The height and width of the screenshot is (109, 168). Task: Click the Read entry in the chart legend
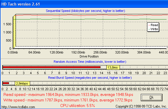153,25
